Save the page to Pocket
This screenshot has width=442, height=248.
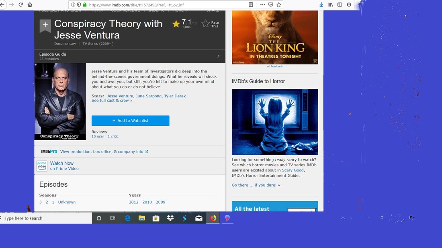click(x=270, y=5)
